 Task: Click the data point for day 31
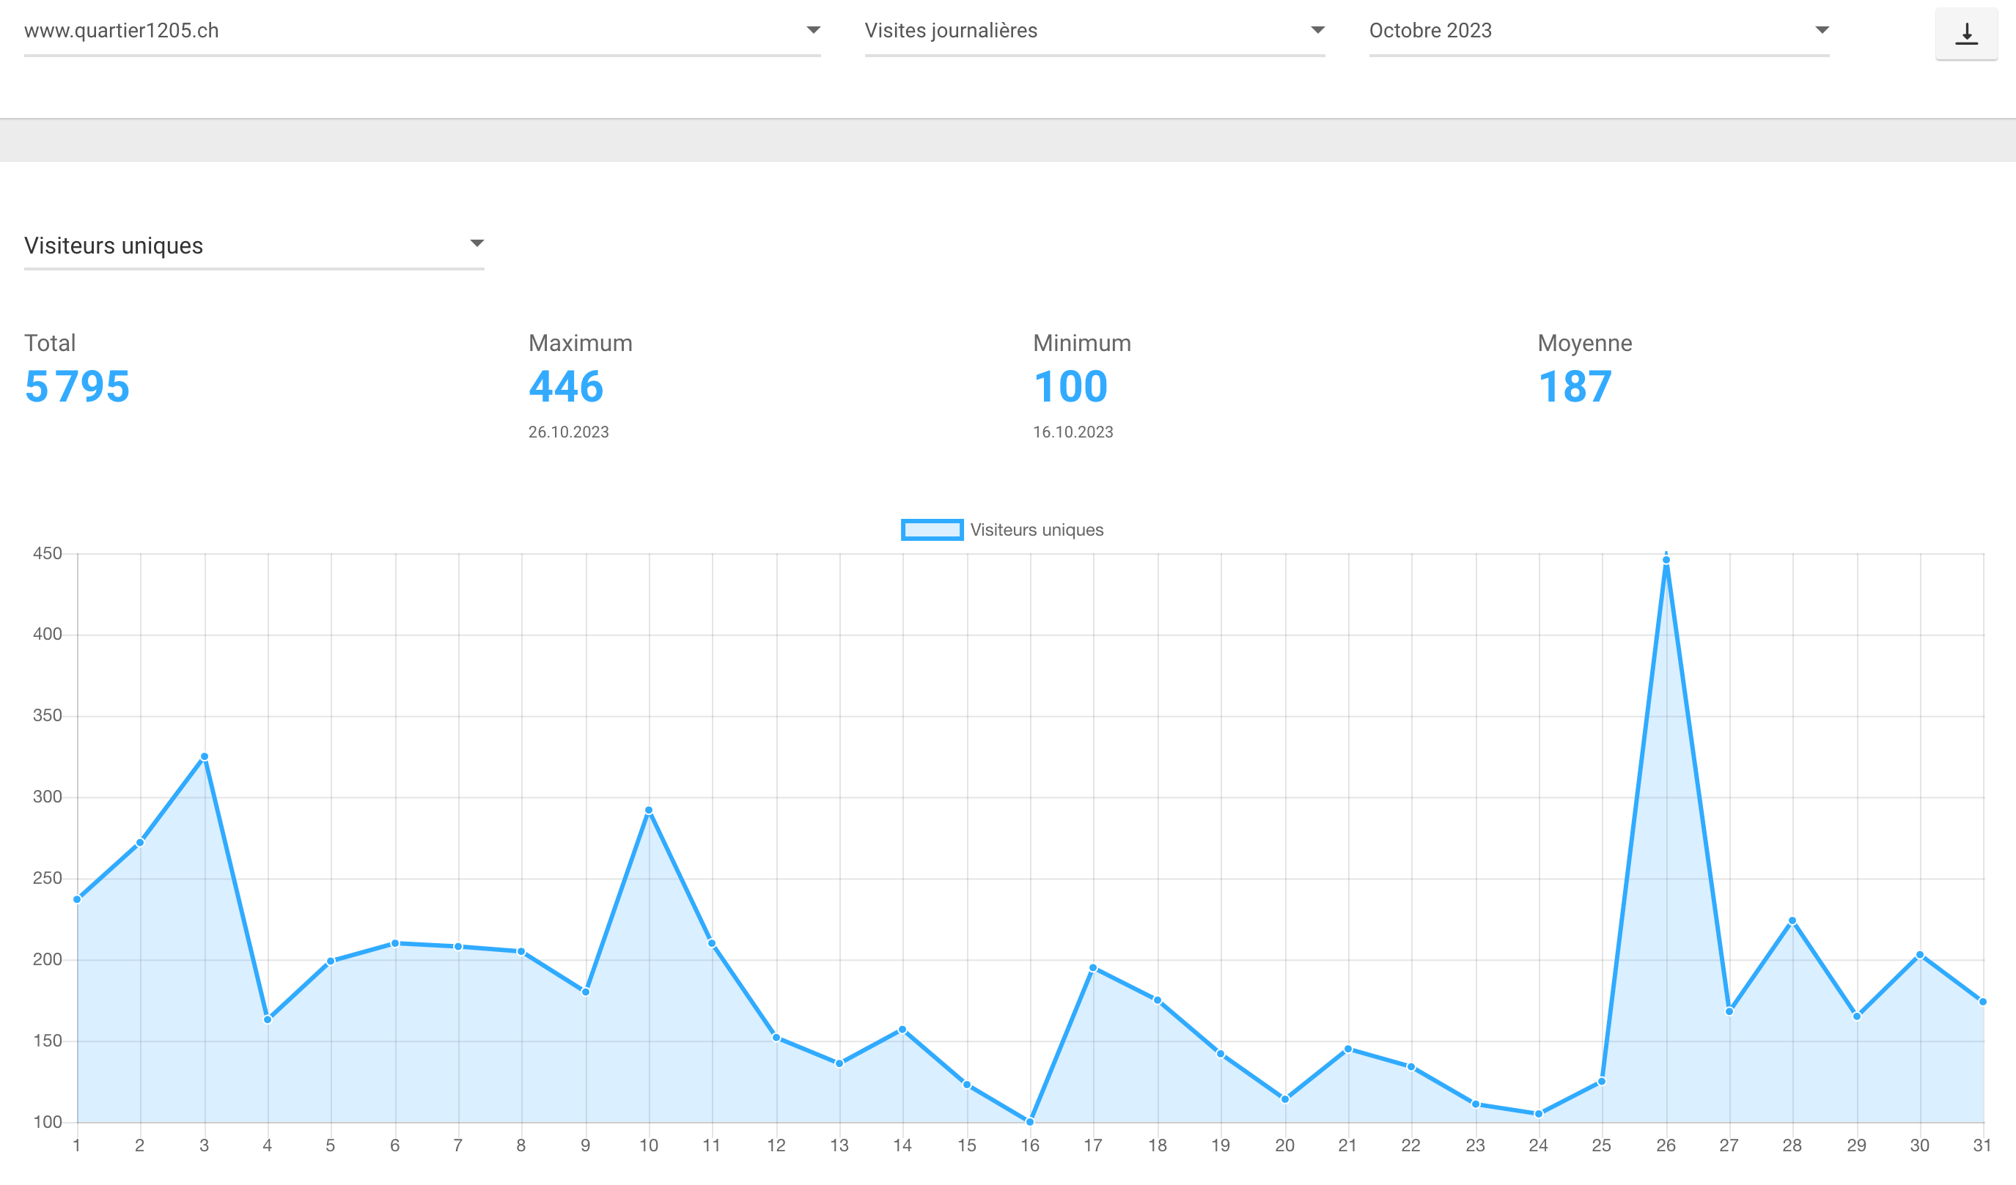[1982, 1002]
